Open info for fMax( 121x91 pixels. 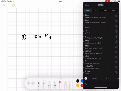click(116, 47)
